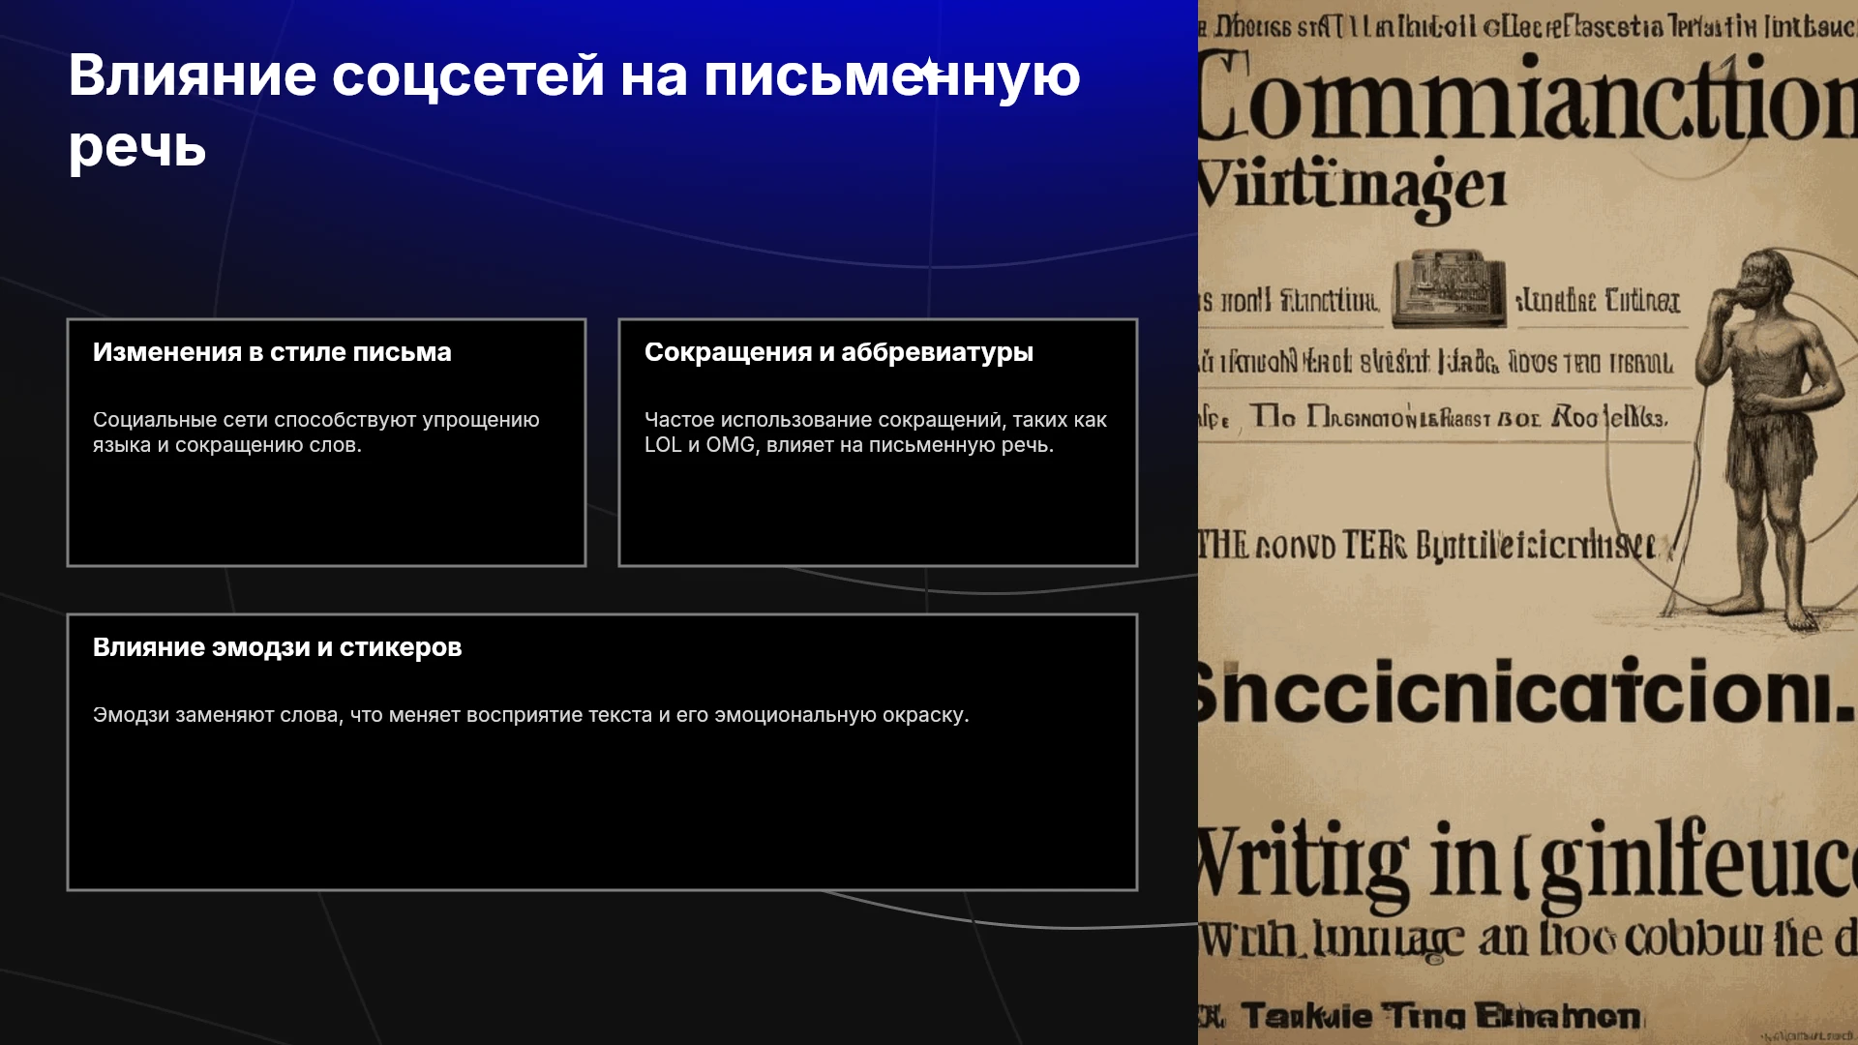Click the word "речь" in the title's second line
This screenshot has width=1858, height=1045.
point(137,148)
